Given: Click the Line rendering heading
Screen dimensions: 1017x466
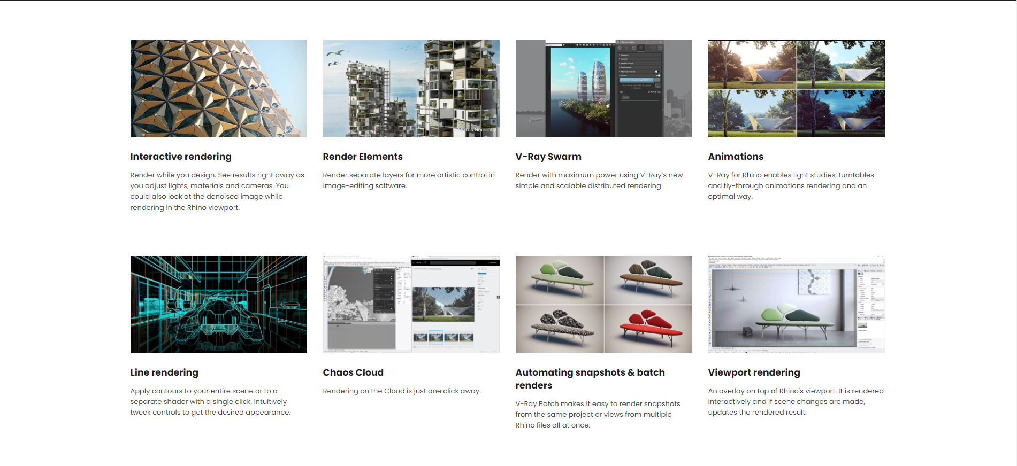Looking at the screenshot, I should coord(164,372).
